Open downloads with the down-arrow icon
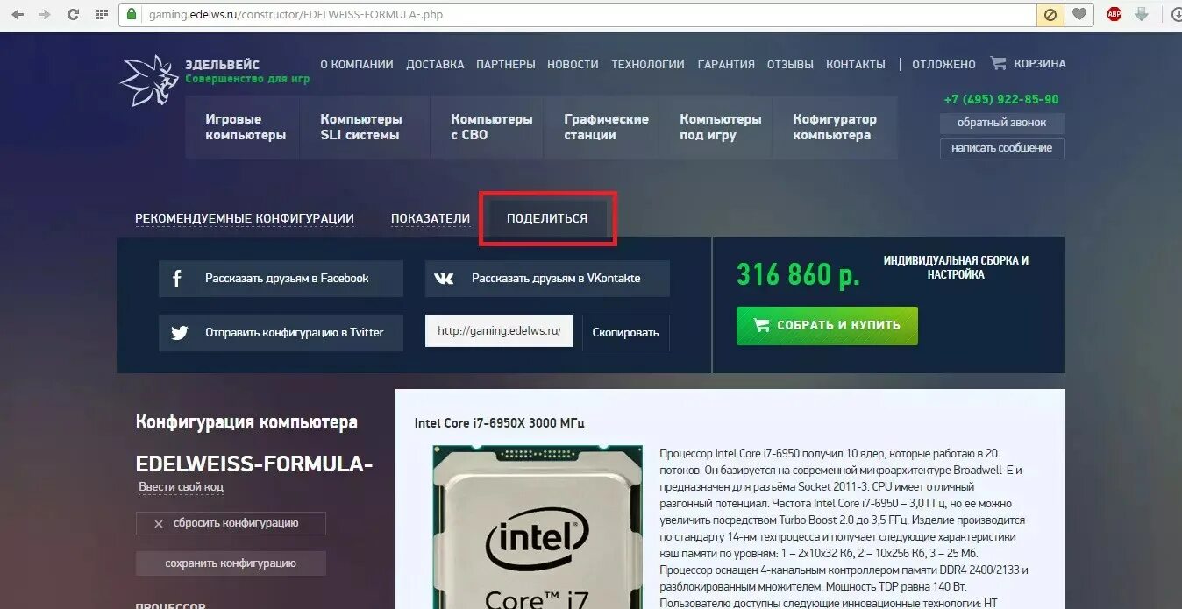The image size is (1182, 609). 1142,14
